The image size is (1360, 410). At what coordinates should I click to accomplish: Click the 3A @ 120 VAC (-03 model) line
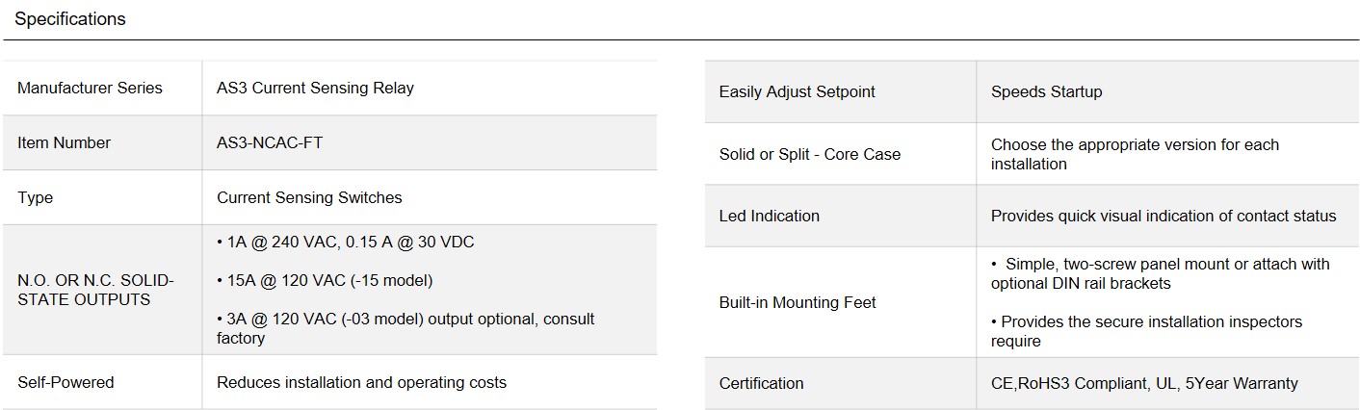[405, 328]
